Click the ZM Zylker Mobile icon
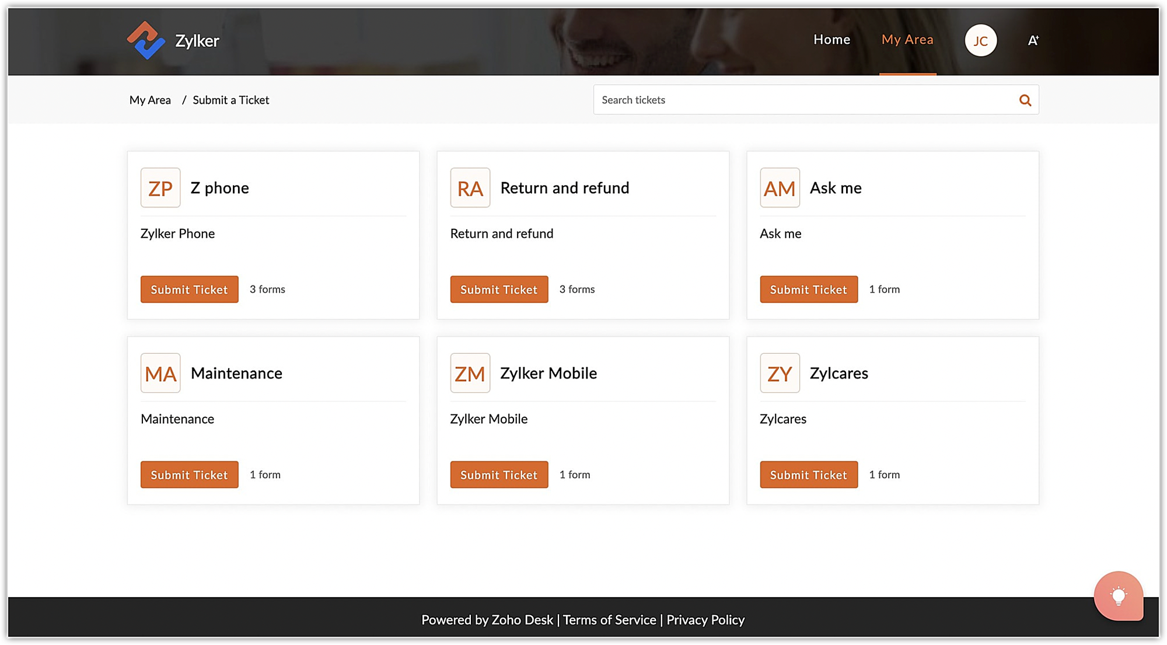The height and width of the screenshot is (645, 1167). [470, 373]
